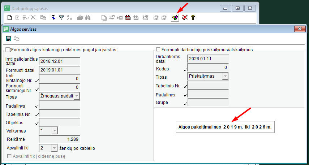Viewport: 309px width, 165px height.
Task: Open the 'Apvalinti iki' digits dropdown
Action: 54,148
